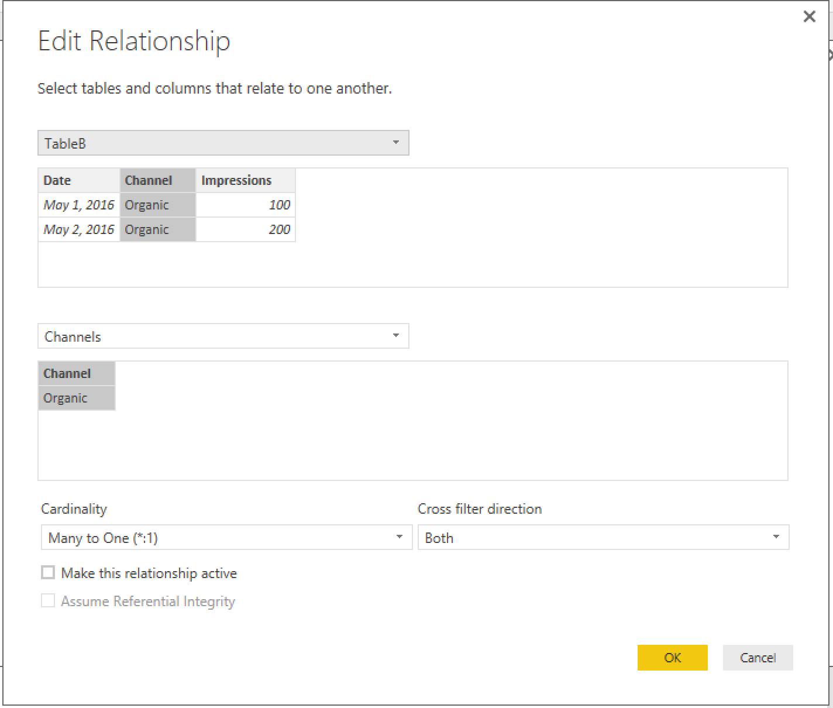Open the Channels table dropdown
Viewport: 833px width, 708px height.
pos(223,336)
